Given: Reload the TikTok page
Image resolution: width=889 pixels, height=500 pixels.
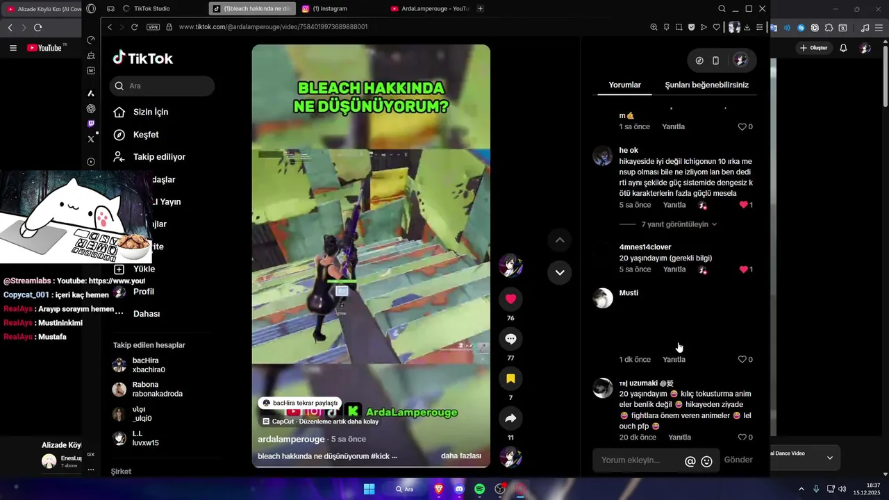Looking at the screenshot, I should [x=134, y=27].
